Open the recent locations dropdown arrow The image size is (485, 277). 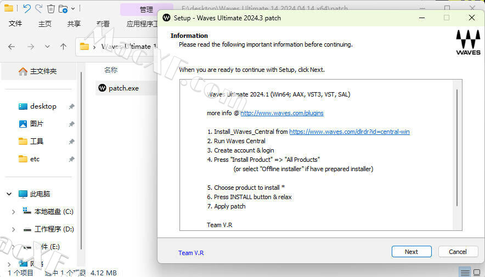(x=47, y=47)
